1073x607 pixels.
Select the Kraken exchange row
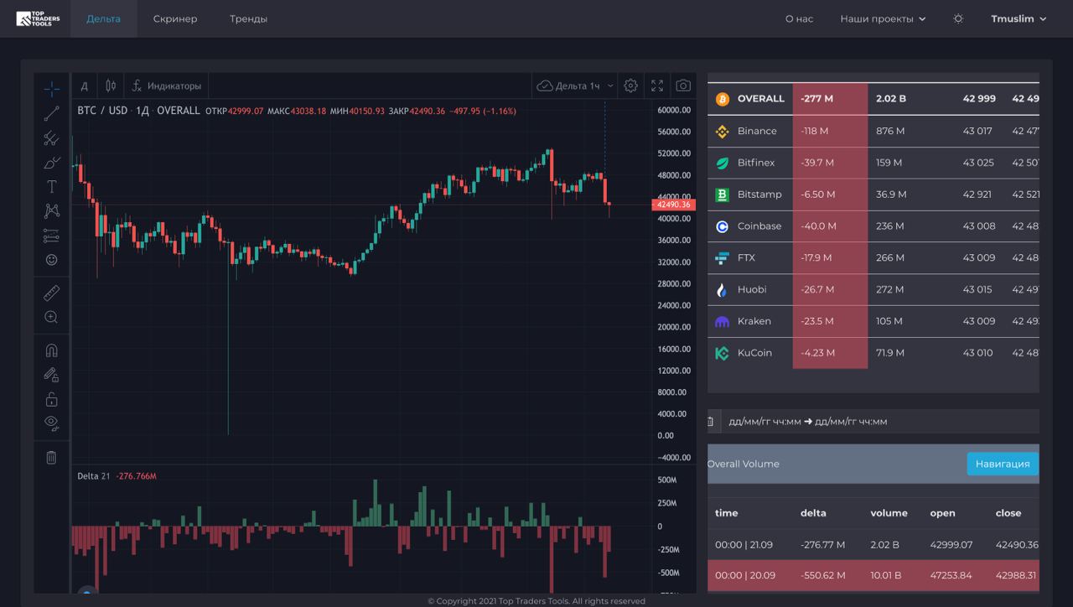[873, 321]
